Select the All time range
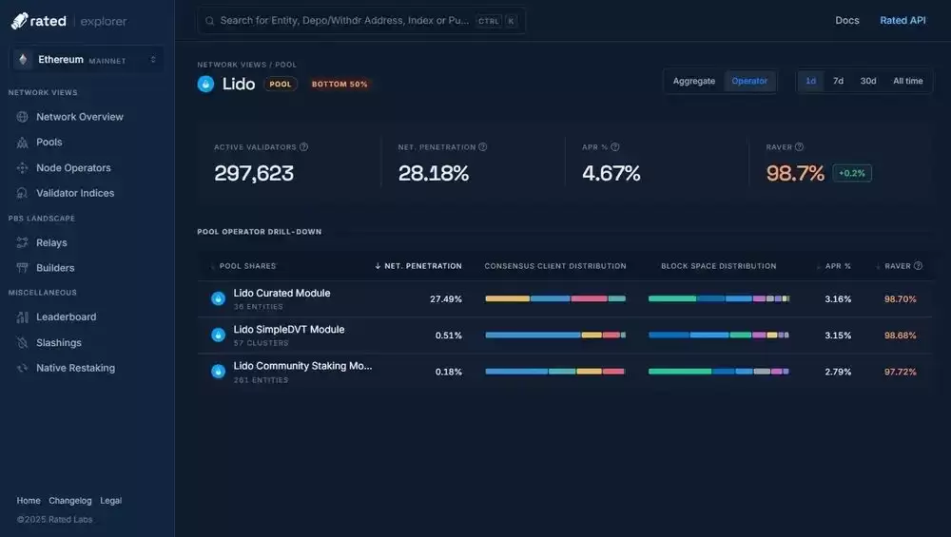 (907, 81)
